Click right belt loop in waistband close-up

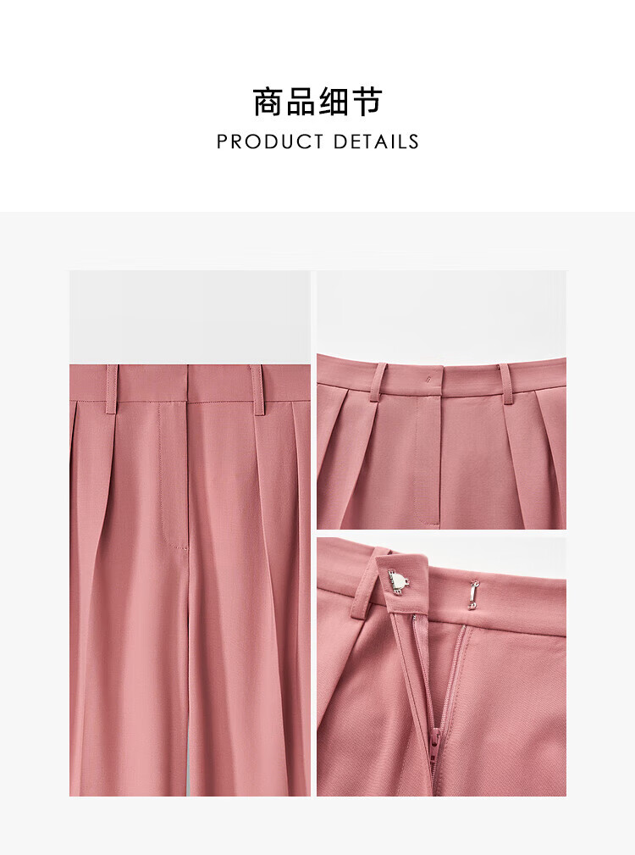pyautogui.click(x=506, y=383)
